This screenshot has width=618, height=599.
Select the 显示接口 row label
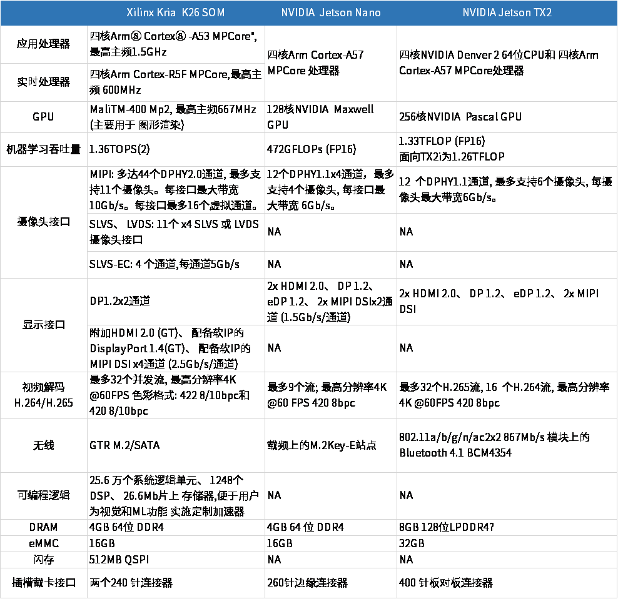pyautogui.click(x=43, y=325)
